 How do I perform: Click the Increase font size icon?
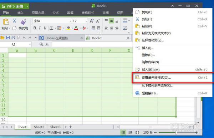point(92,21)
